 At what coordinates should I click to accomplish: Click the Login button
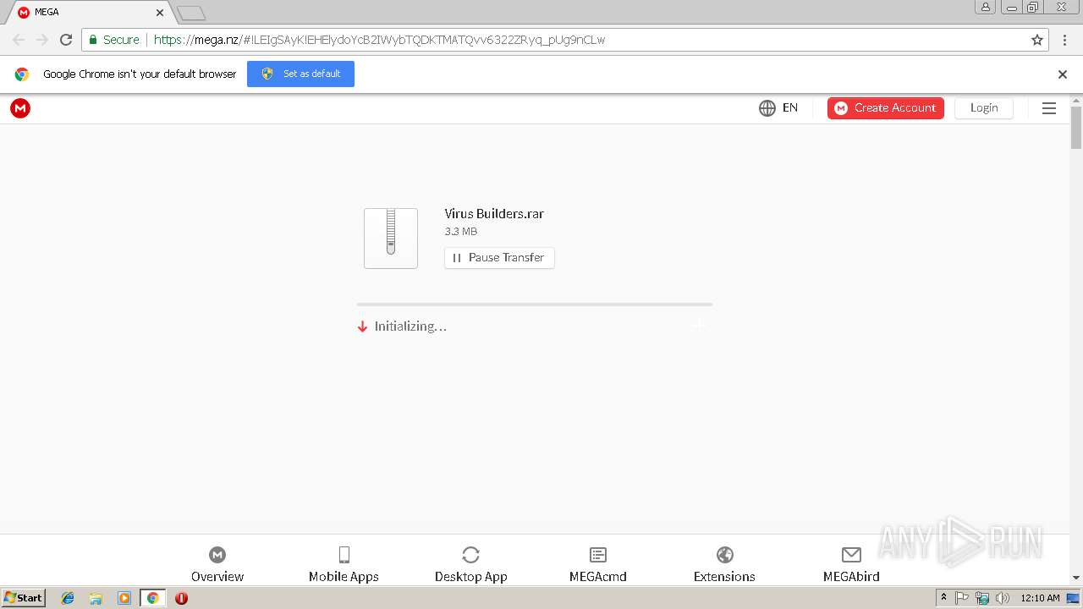984,108
